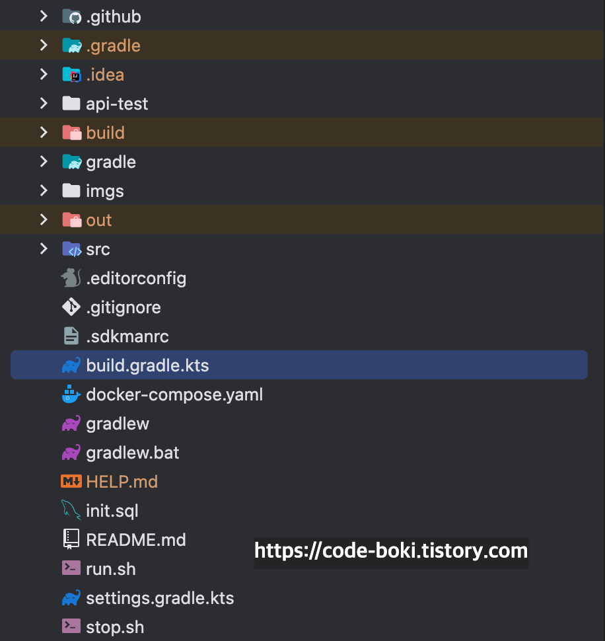
Task: Expand the src folder chevron
Action: coord(44,249)
